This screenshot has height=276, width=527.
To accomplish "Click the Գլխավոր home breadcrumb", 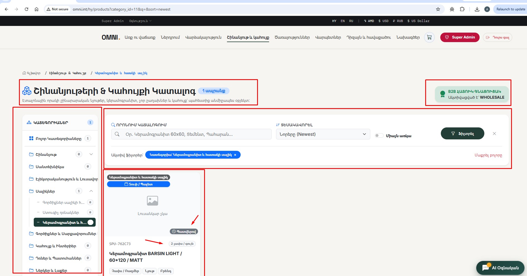I will (32, 73).
